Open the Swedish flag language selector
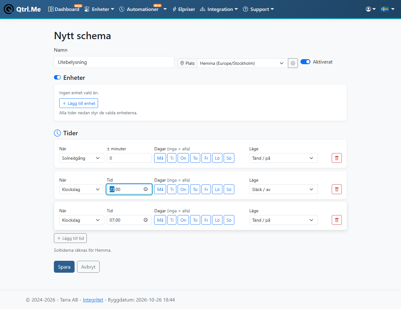 [x=388, y=9]
